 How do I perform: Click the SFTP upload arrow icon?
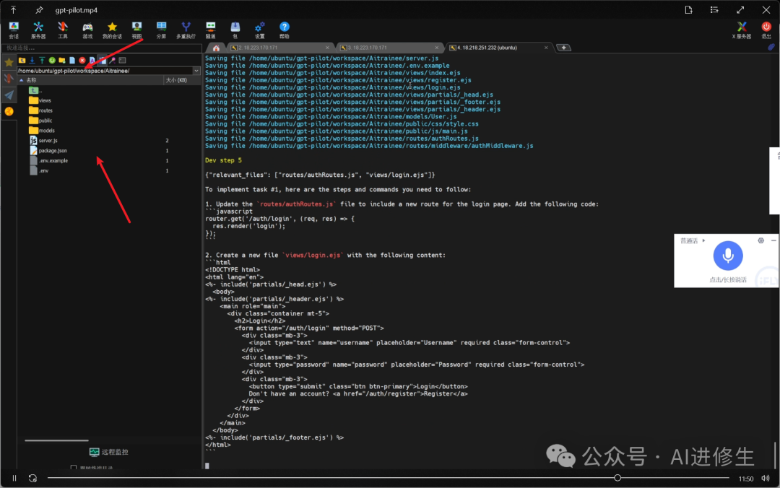pos(42,60)
